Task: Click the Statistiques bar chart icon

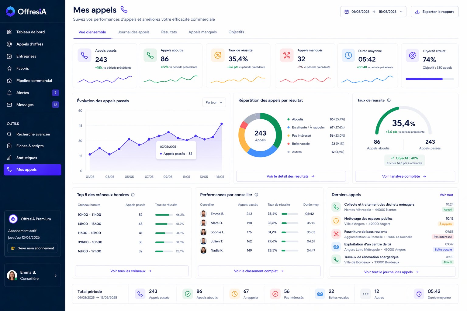Action: pyautogui.click(x=9, y=158)
